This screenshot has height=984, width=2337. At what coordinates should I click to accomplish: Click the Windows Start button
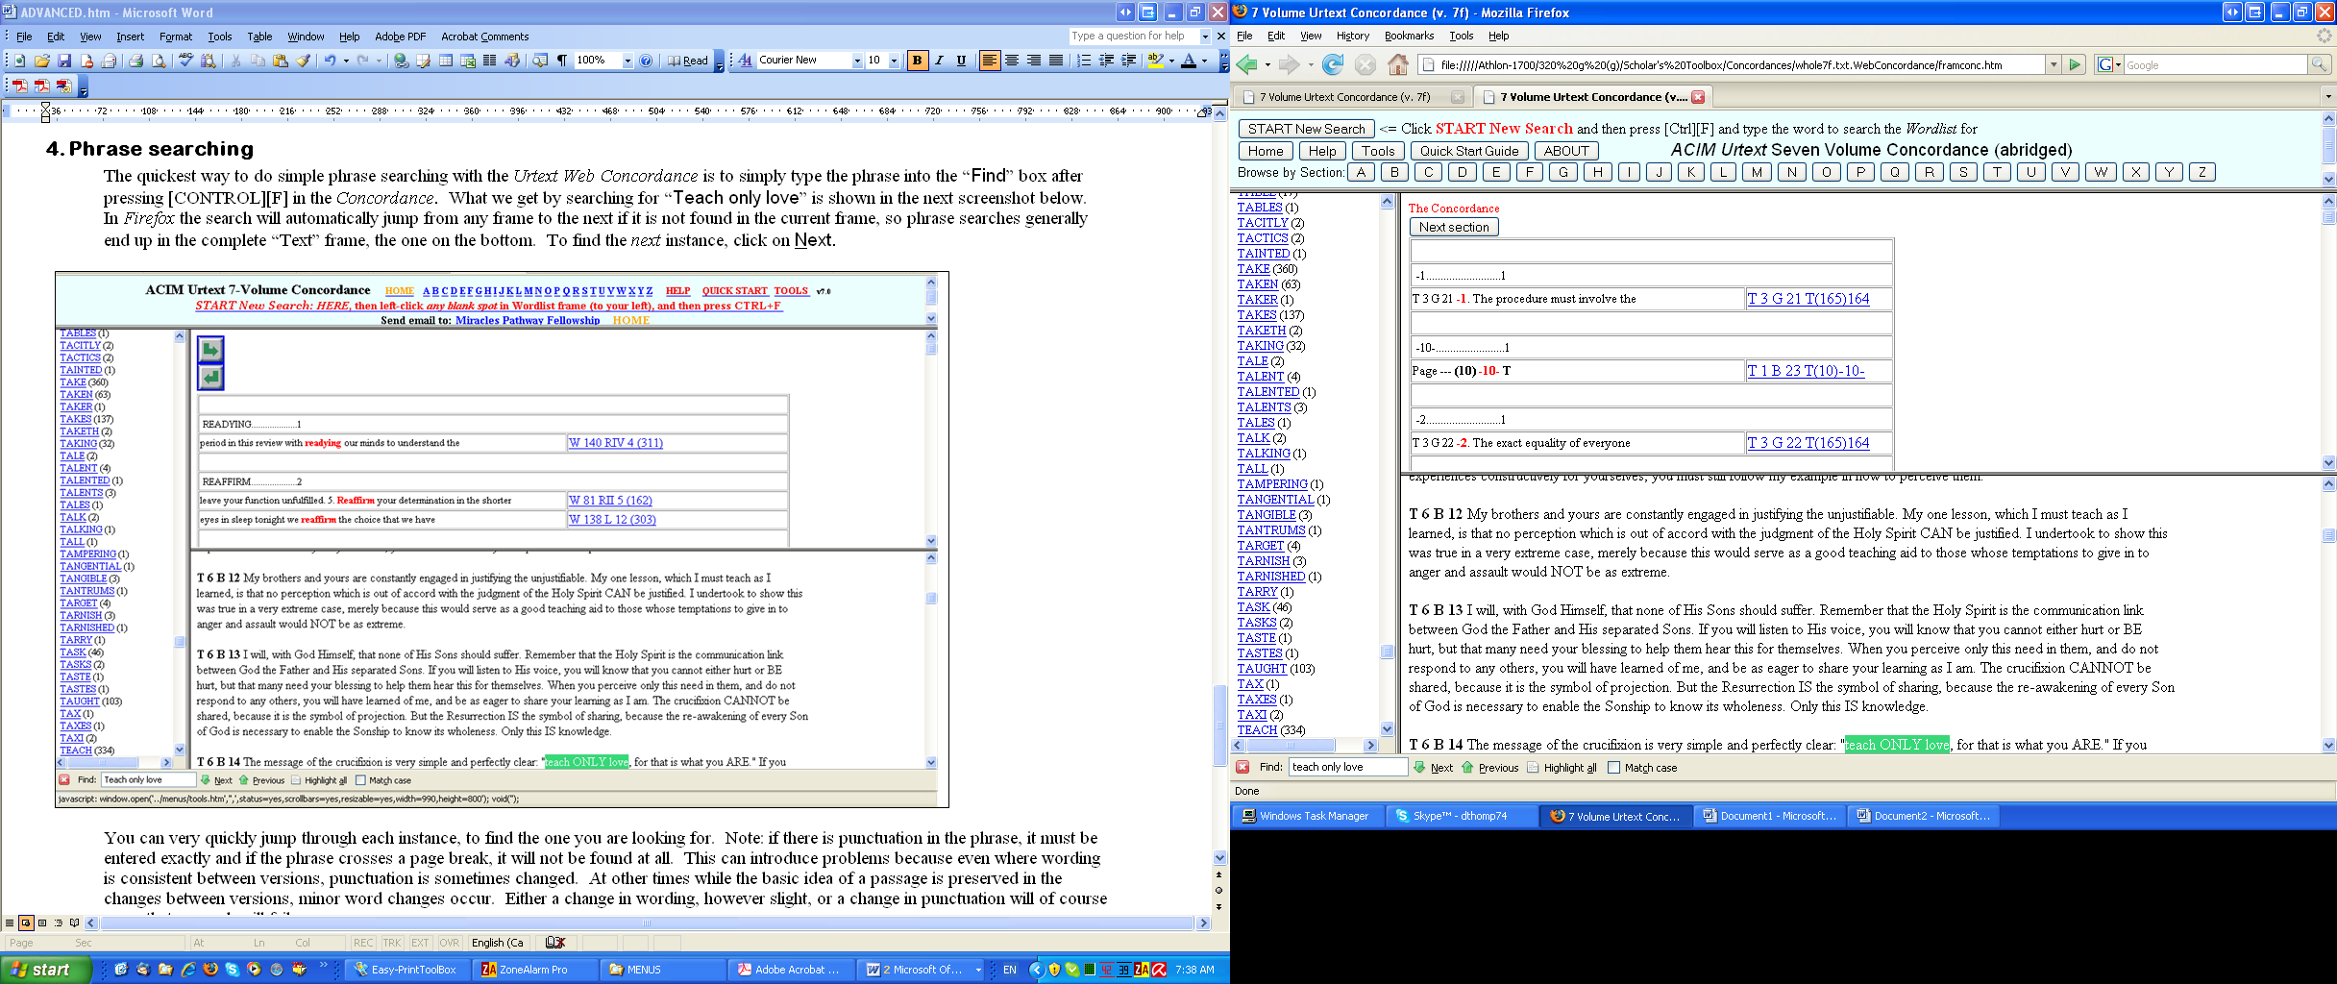(46, 970)
